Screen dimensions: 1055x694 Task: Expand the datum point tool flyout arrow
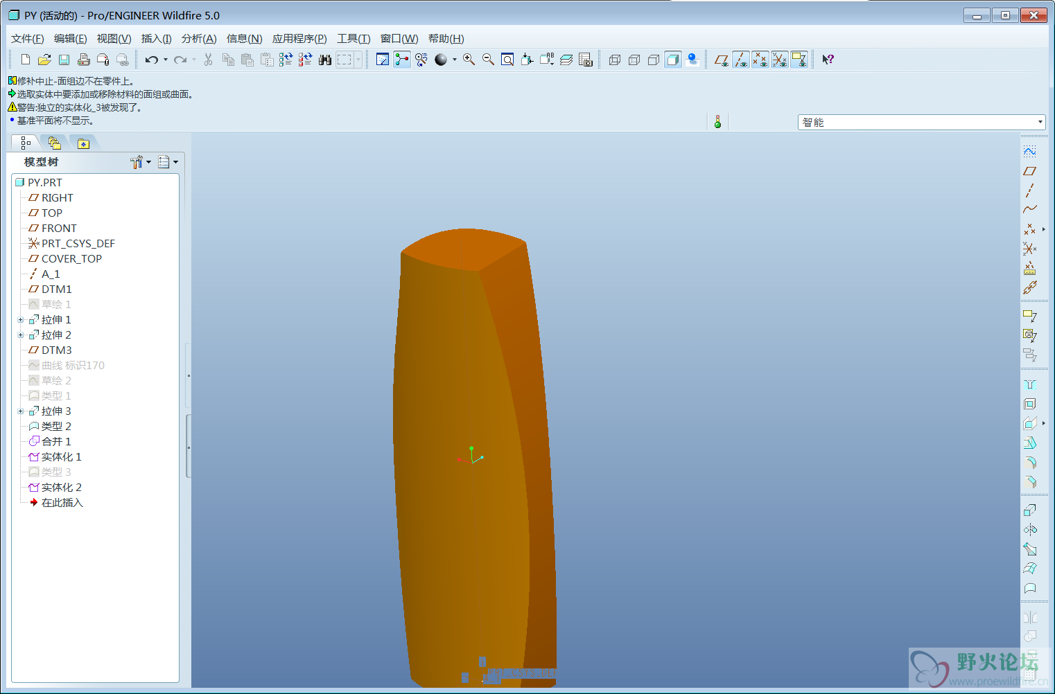[x=1043, y=229]
